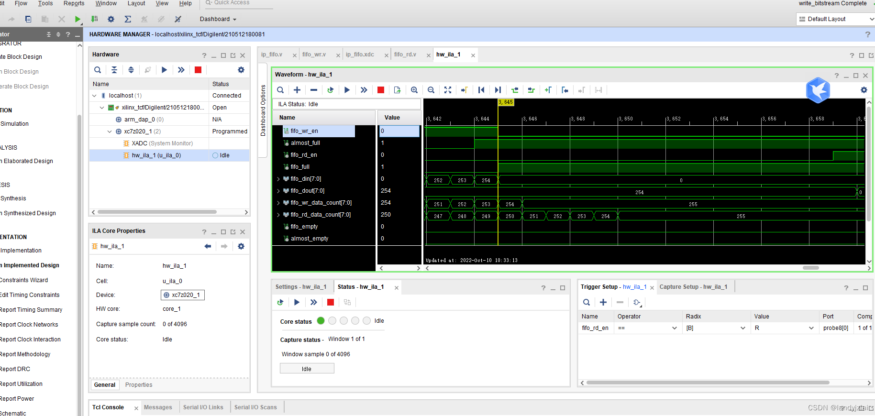Click the horizontal scrollbar under the waveform
Image resolution: width=875 pixels, height=416 pixels.
point(810,268)
